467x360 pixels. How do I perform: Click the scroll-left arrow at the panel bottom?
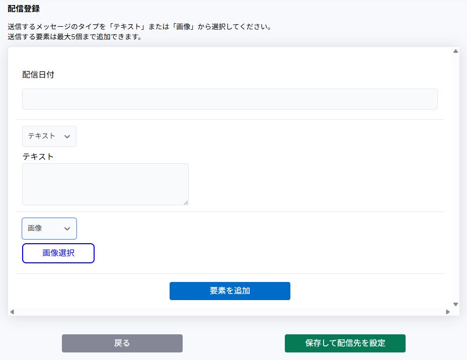[x=12, y=312]
